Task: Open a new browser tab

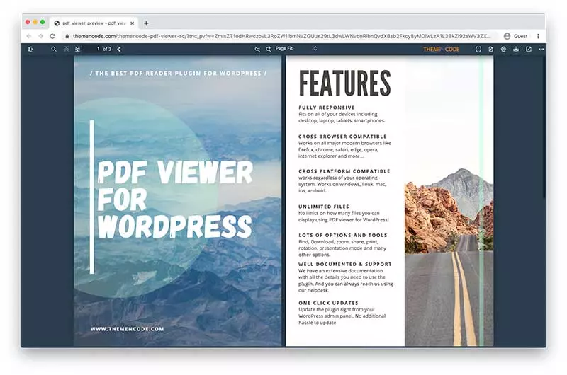Action: point(146,23)
